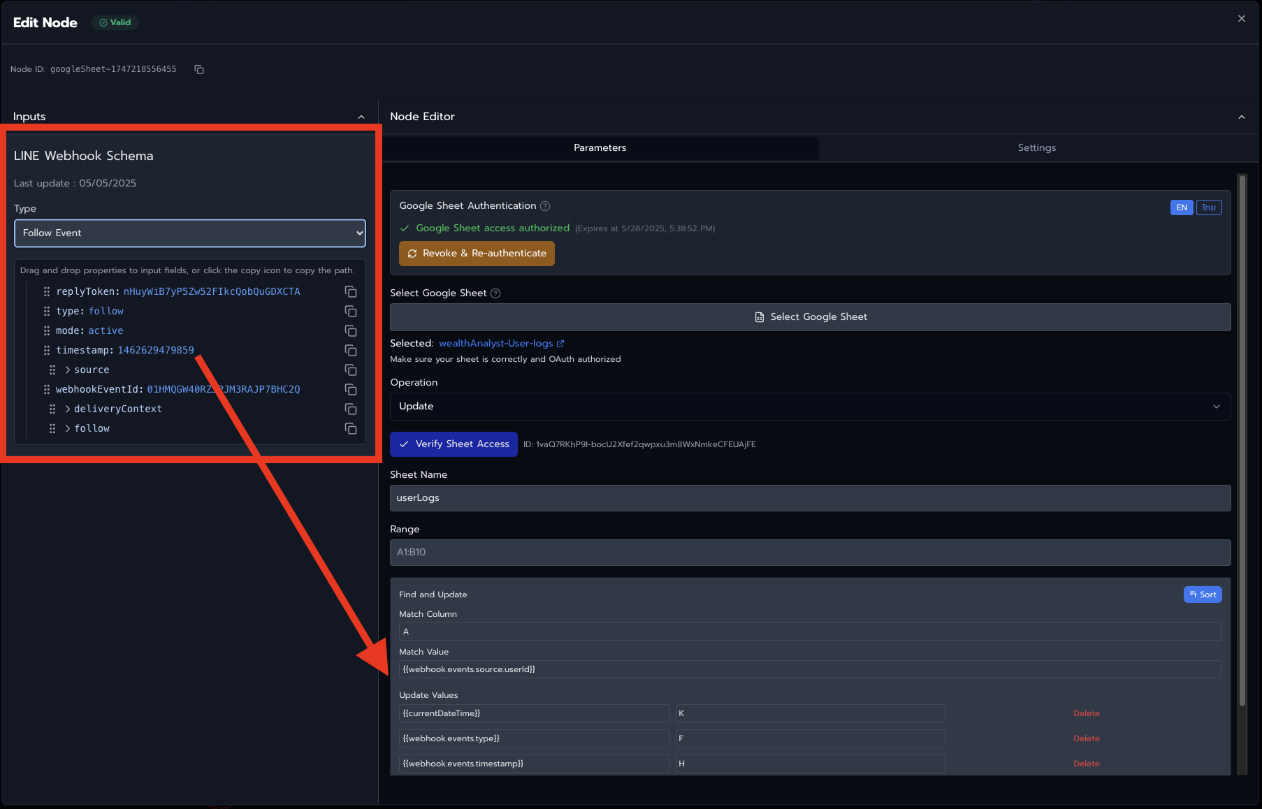This screenshot has height=809, width=1262.
Task: Click drag handle beside follow row
Action: pyautogui.click(x=52, y=429)
